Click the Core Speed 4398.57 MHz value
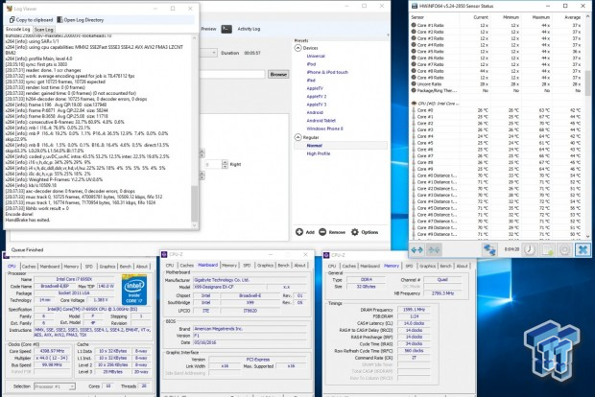The height and width of the screenshot is (397, 595). point(53,351)
